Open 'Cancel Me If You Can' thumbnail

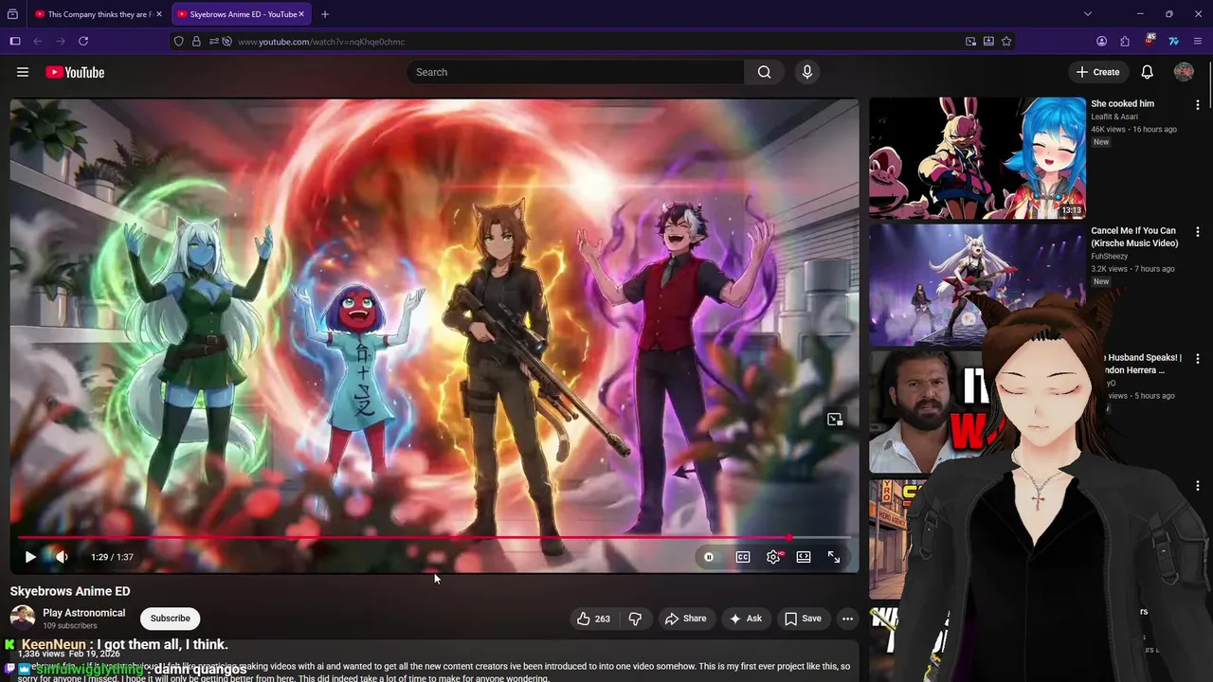coord(977,284)
